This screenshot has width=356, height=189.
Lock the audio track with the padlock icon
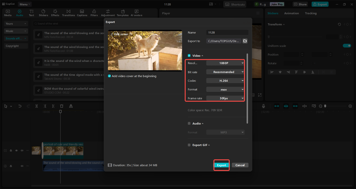click(11, 166)
